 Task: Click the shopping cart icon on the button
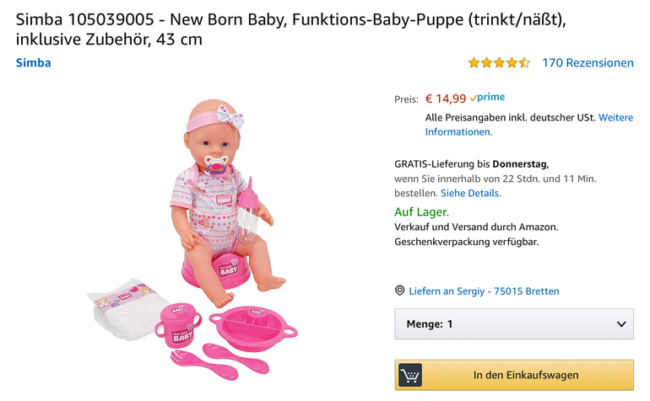click(x=410, y=375)
